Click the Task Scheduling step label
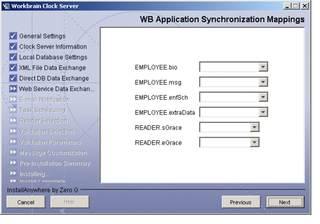Image resolution: width=320 pixels, height=224 pixels. coord(42,110)
